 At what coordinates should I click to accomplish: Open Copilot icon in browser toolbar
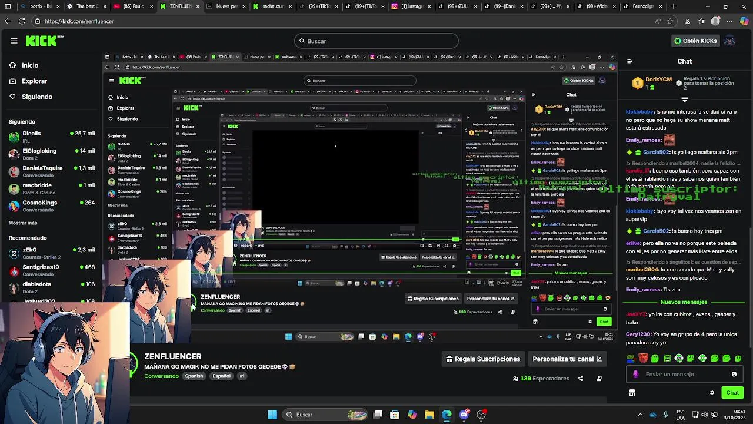[745, 21]
